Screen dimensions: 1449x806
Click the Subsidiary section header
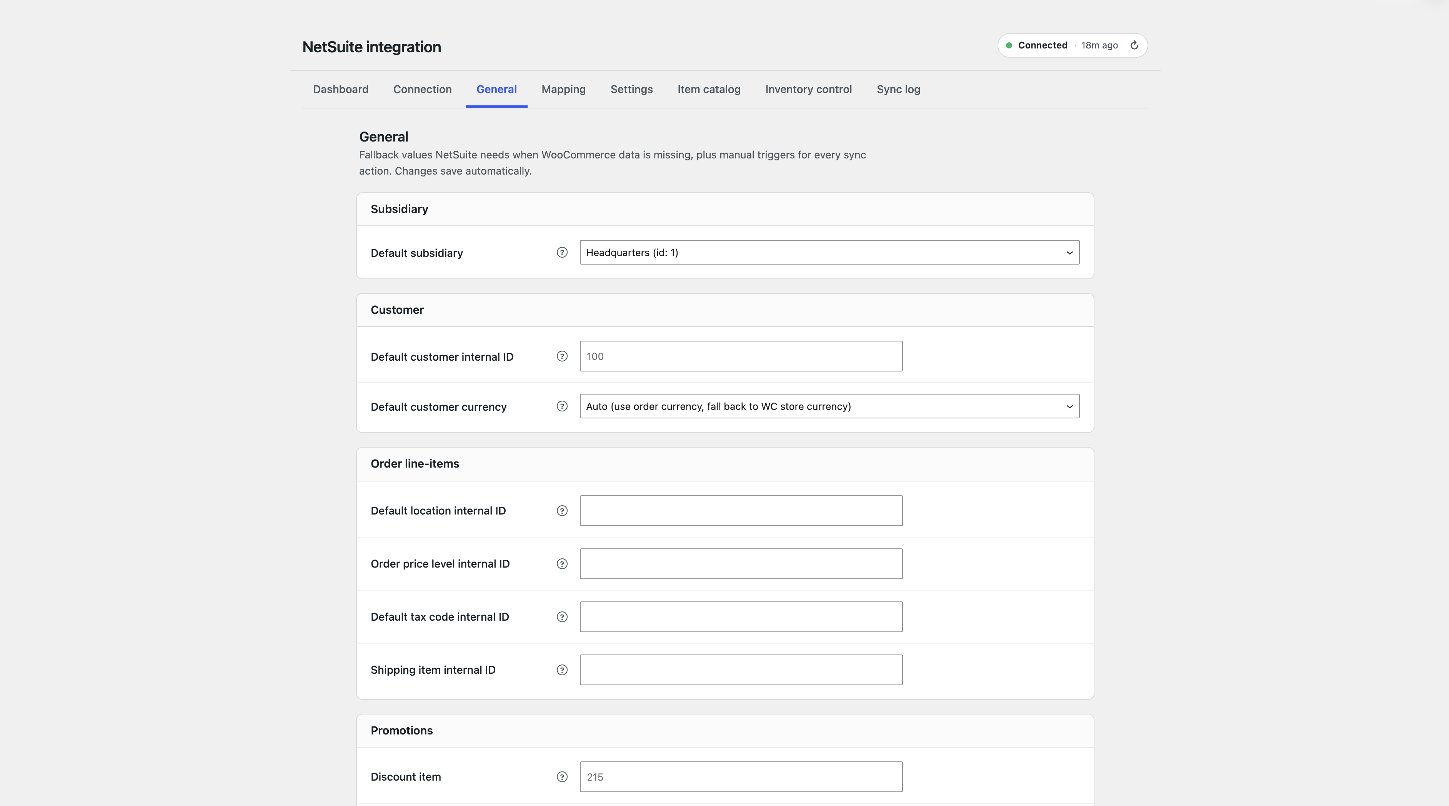[725, 209]
